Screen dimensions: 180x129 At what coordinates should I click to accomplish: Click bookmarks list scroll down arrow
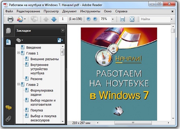pos(63,121)
